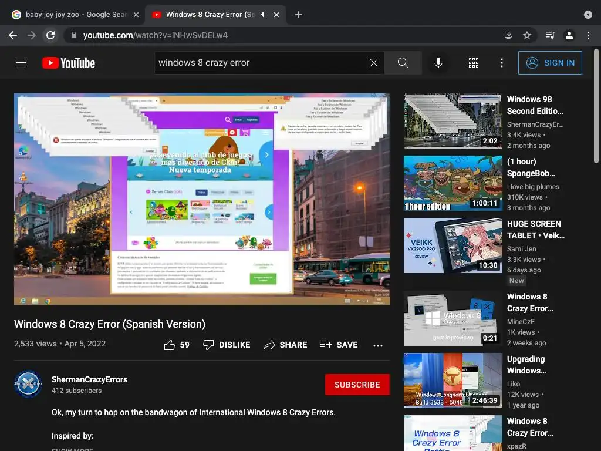This screenshot has width=601, height=451.
Task: Click the Liko channel name
Action: [514, 384]
